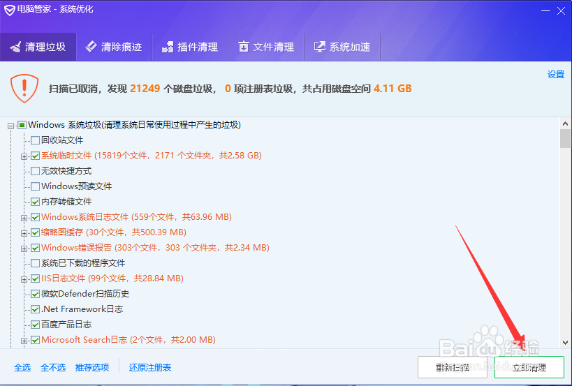Click the 重新扫描 button
This screenshot has width=572, height=386.
[453, 367]
